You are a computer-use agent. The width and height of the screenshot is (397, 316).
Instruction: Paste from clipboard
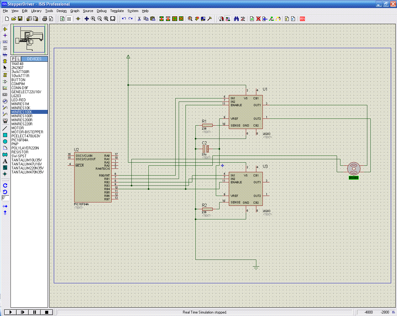pos(153,19)
